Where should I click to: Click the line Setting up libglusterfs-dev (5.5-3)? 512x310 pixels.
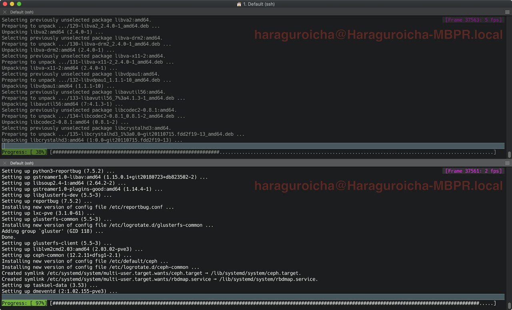(56, 195)
